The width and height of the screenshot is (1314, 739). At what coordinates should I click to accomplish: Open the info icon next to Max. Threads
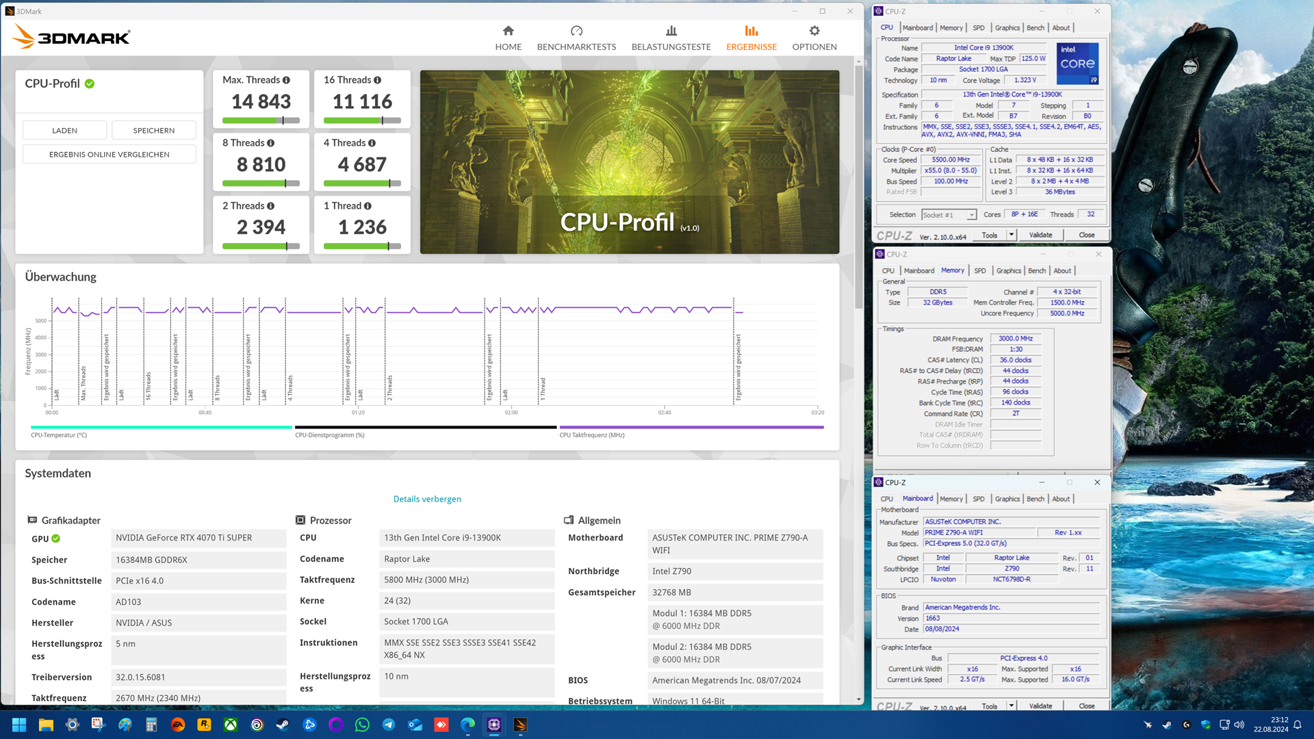(x=286, y=80)
